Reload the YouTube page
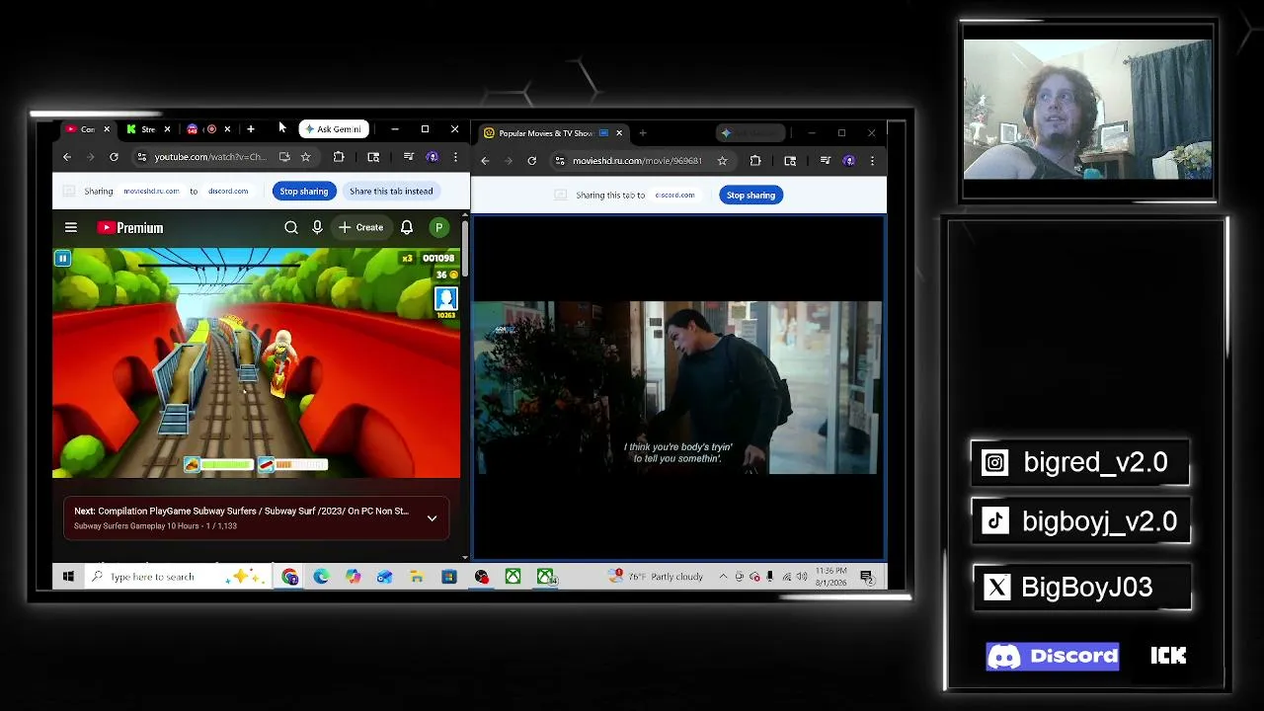This screenshot has height=711, width=1264. click(x=114, y=157)
